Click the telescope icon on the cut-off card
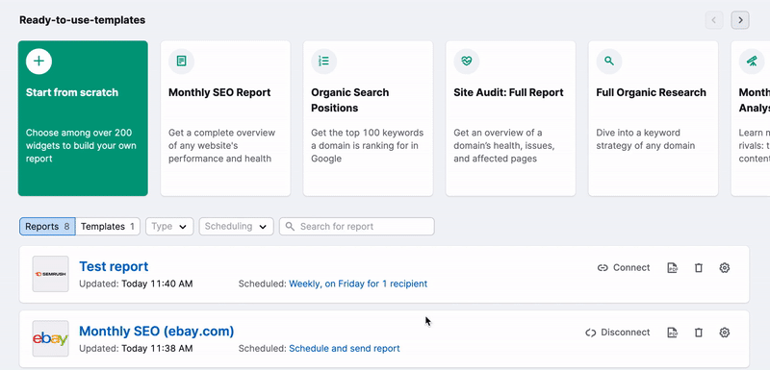770x370 pixels. click(x=752, y=62)
